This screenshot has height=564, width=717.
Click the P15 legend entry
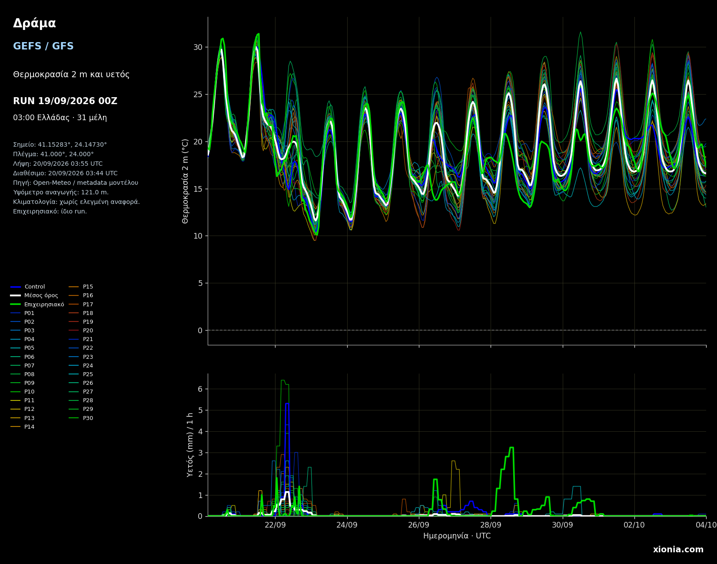point(81,287)
